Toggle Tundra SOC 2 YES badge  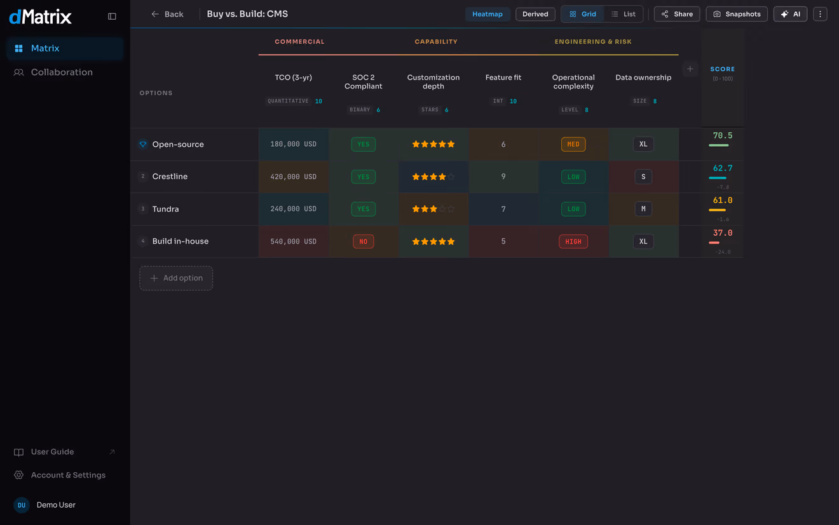coord(364,209)
